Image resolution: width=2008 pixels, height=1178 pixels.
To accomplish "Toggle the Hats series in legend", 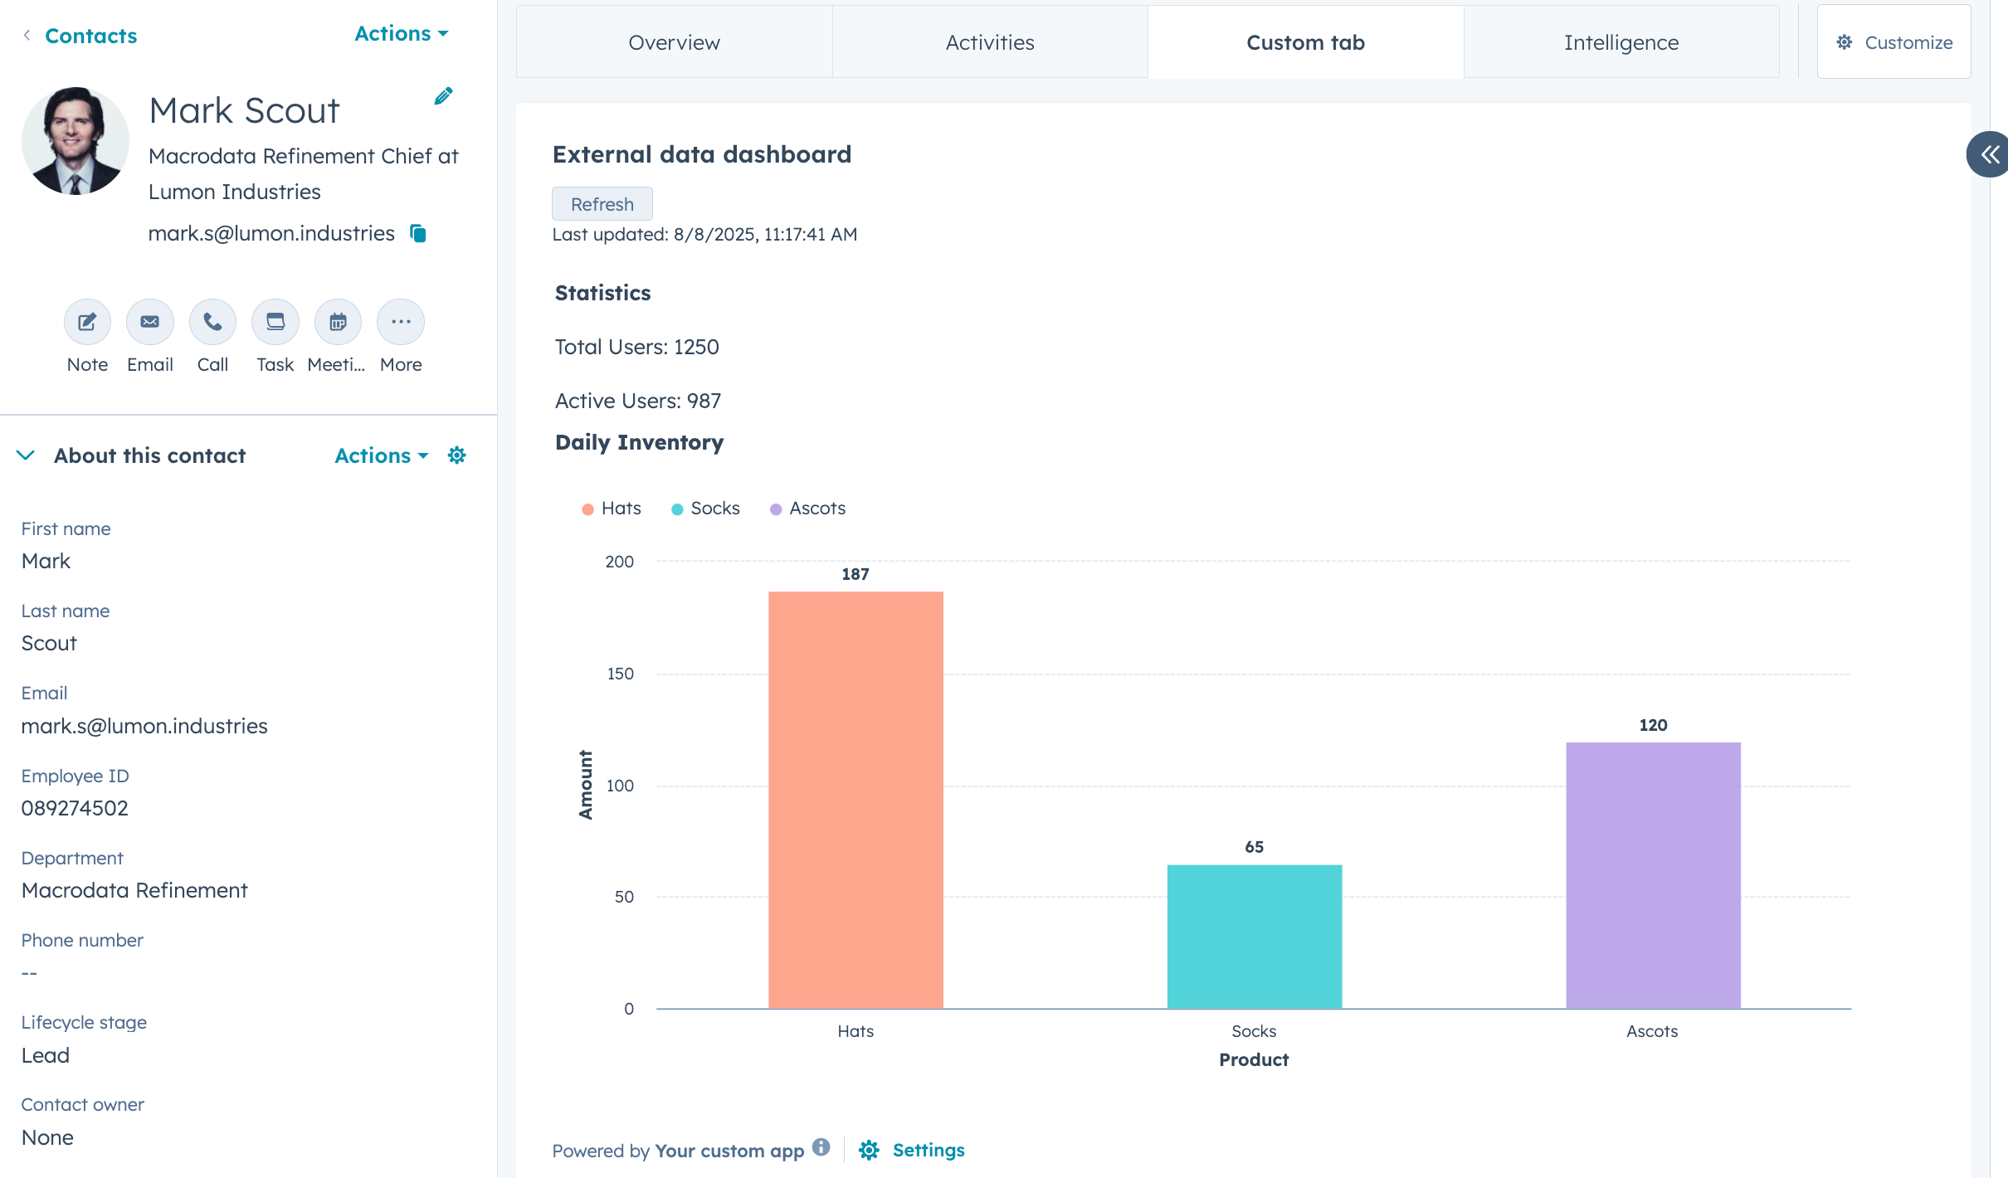I will (612, 509).
